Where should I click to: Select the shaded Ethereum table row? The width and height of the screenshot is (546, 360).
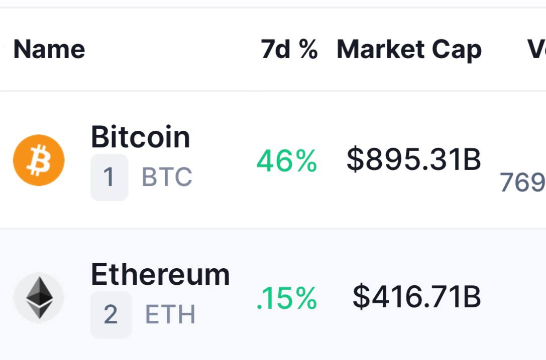pos(273,295)
